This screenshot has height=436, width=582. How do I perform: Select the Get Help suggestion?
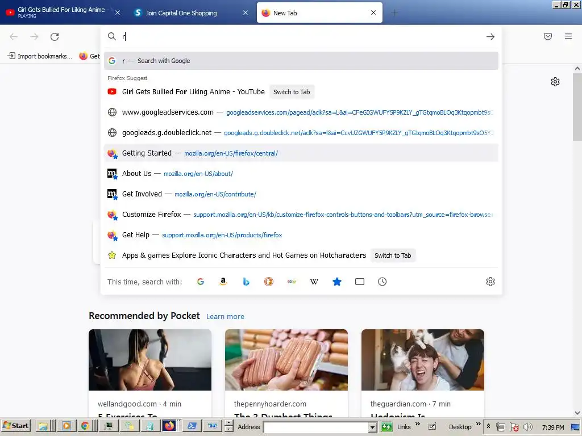tap(301, 235)
